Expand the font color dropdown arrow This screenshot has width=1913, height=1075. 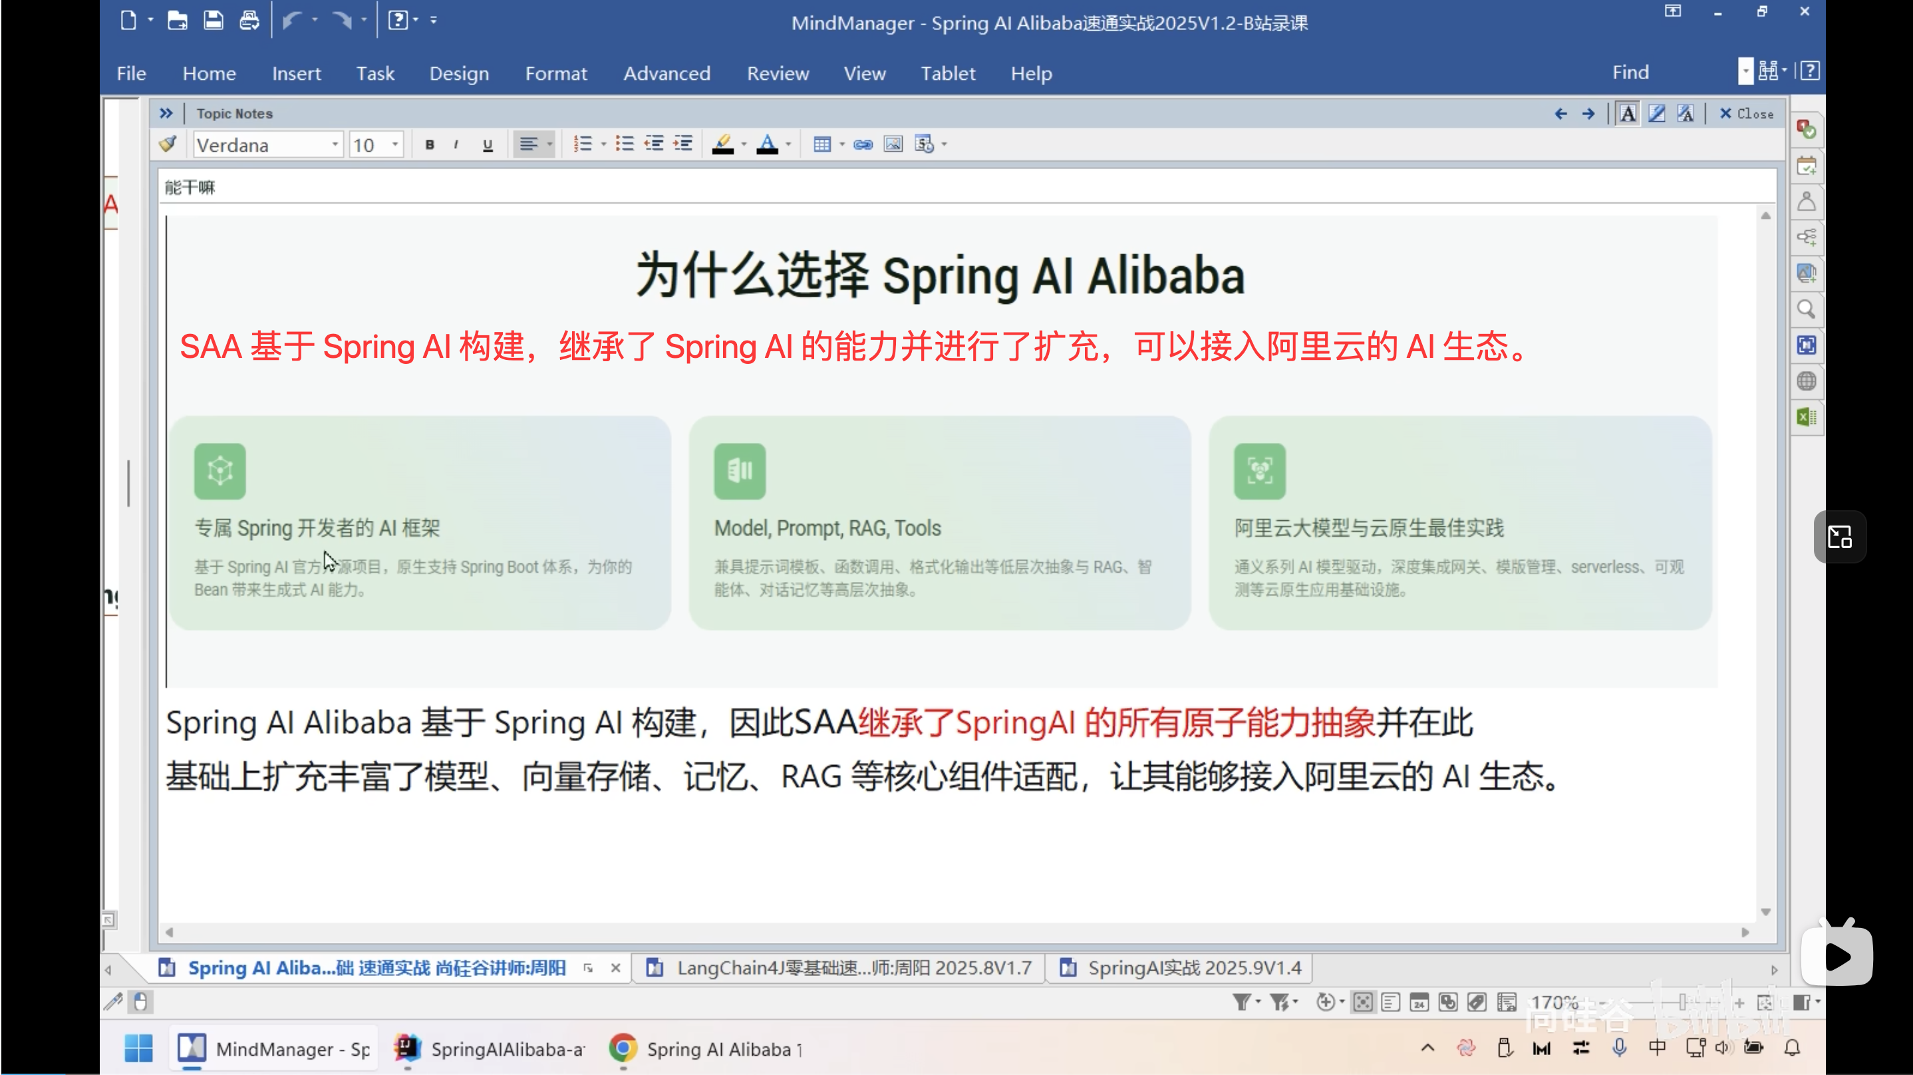tap(788, 144)
